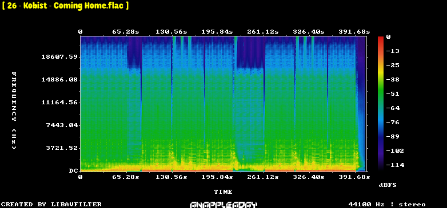Click the -51 value on color legend

coord(393,94)
